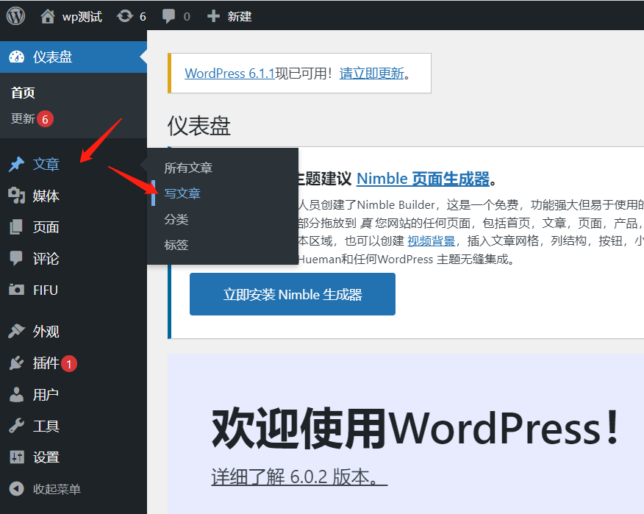Open the WordPress logo menu
644x514 pixels.
coord(15,16)
